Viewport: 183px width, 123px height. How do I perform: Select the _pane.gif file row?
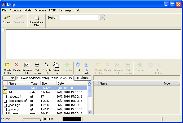45,109
